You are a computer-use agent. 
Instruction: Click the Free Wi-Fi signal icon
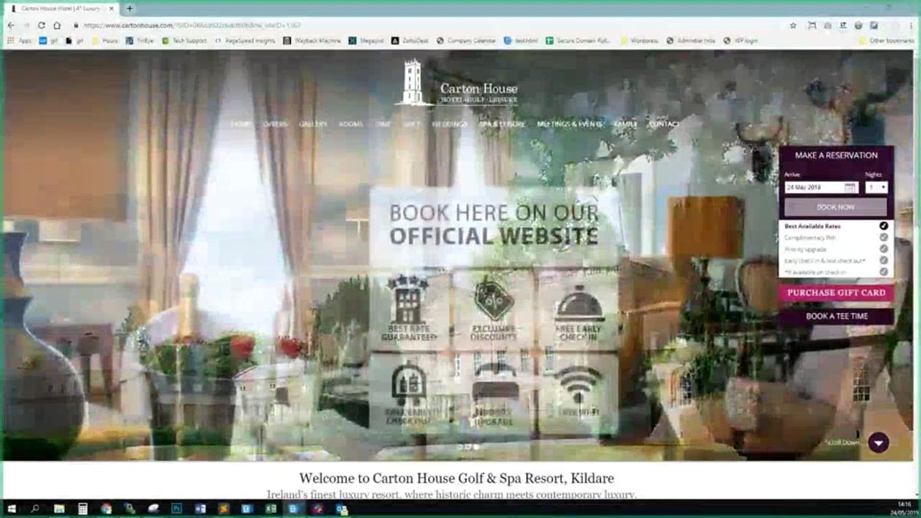[x=579, y=385]
